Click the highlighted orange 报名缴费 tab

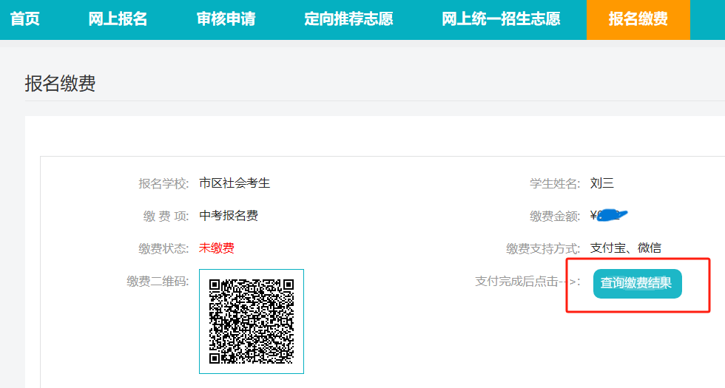[638, 19]
